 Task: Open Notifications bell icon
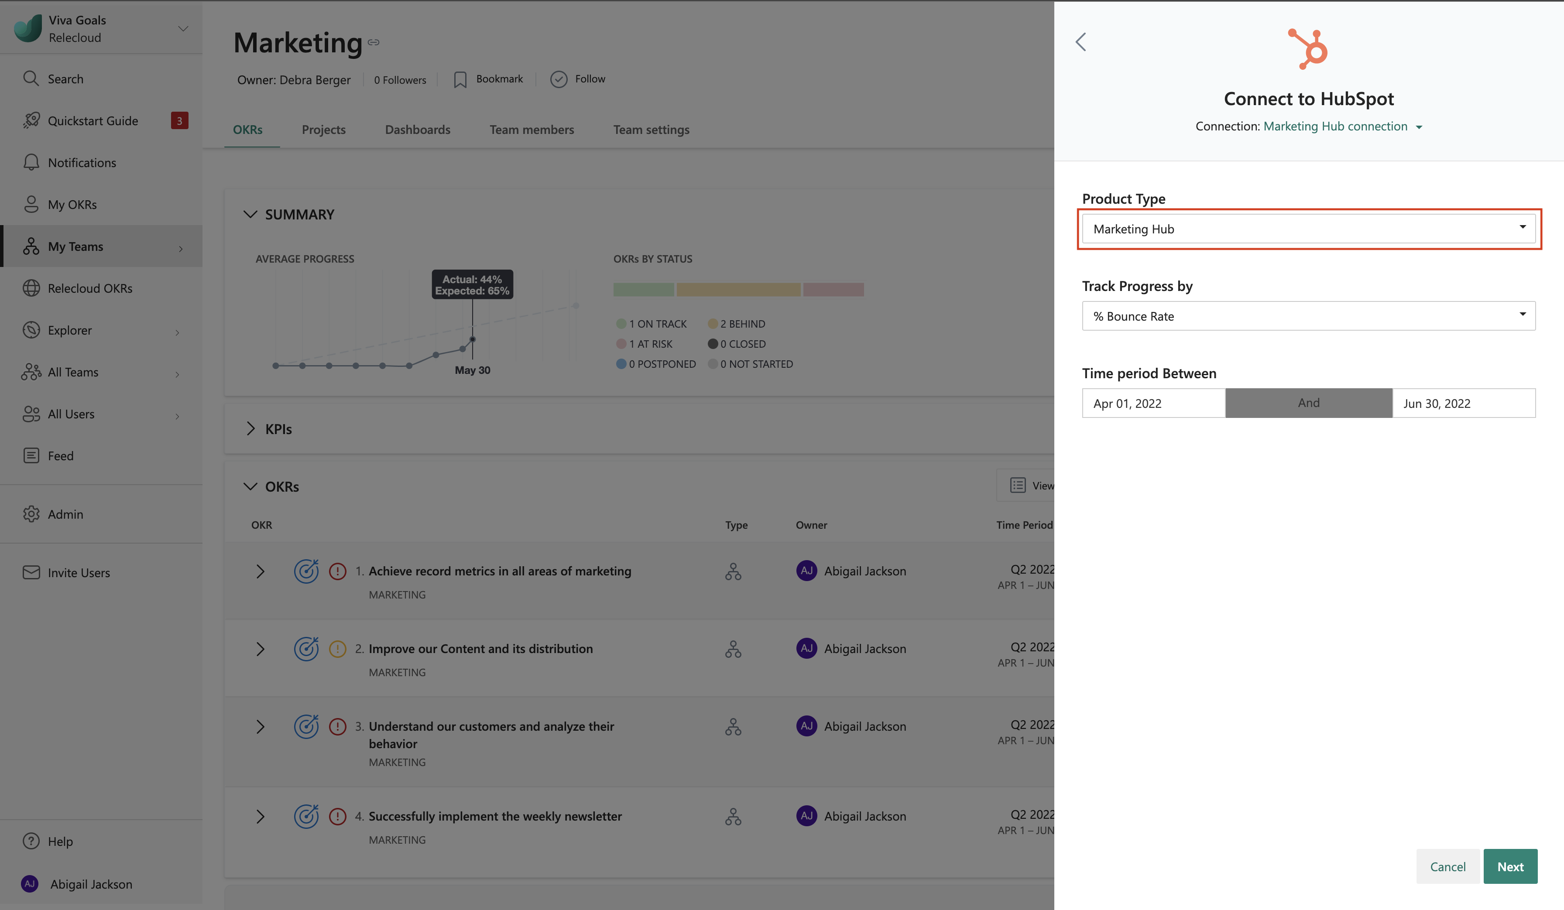31,162
